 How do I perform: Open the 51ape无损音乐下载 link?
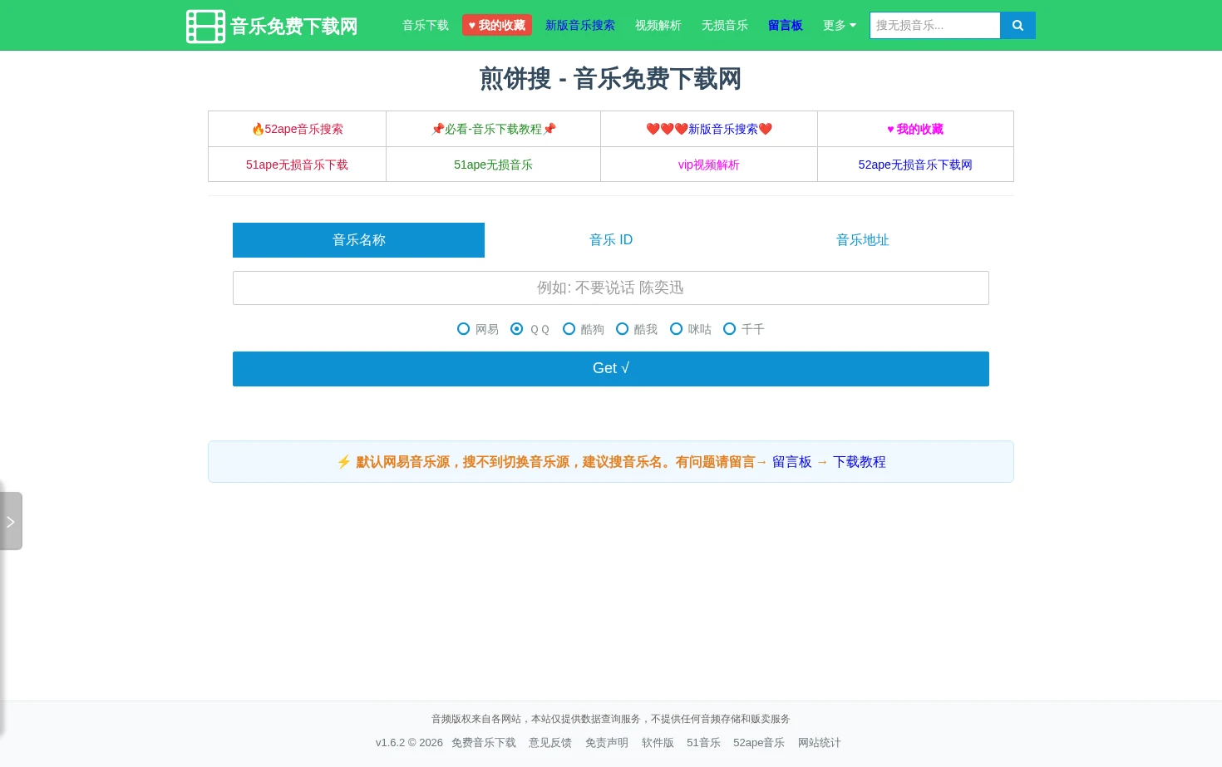click(297, 165)
